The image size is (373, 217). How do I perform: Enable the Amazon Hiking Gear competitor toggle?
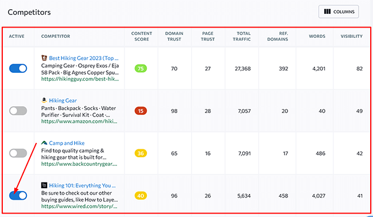[18, 111]
